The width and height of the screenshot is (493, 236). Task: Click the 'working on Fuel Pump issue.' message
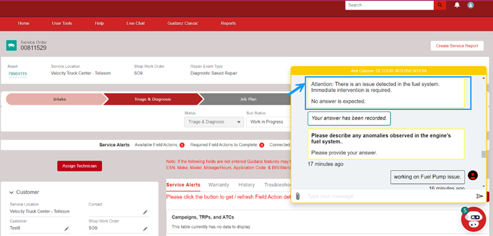[x=427, y=177]
